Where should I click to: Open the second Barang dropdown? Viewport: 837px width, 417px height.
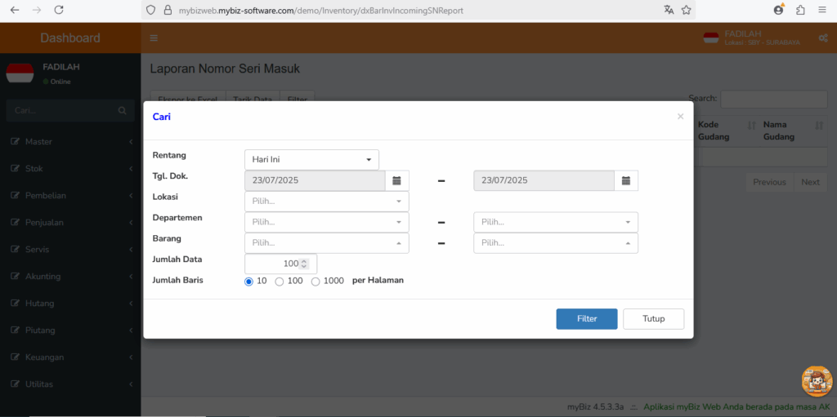(x=556, y=242)
